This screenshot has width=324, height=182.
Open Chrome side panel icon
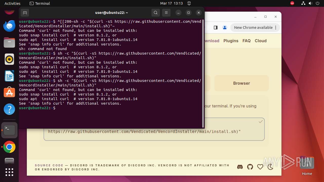(x=216, y=28)
